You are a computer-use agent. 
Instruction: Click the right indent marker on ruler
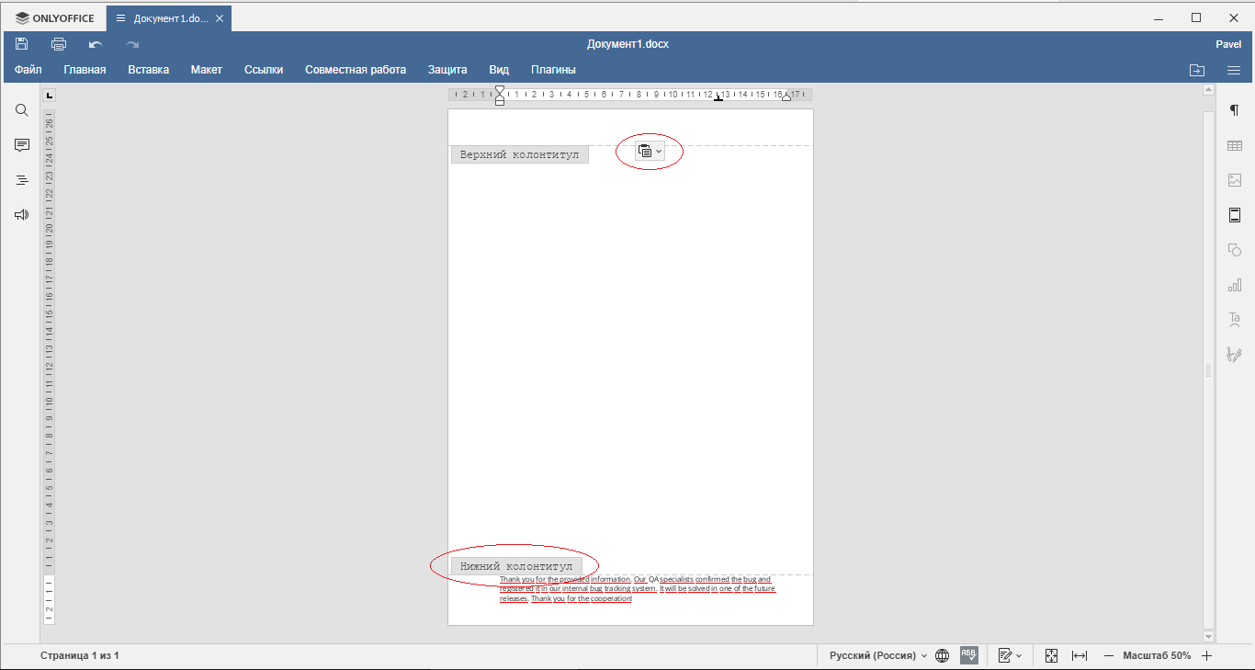pyautogui.click(x=786, y=97)
